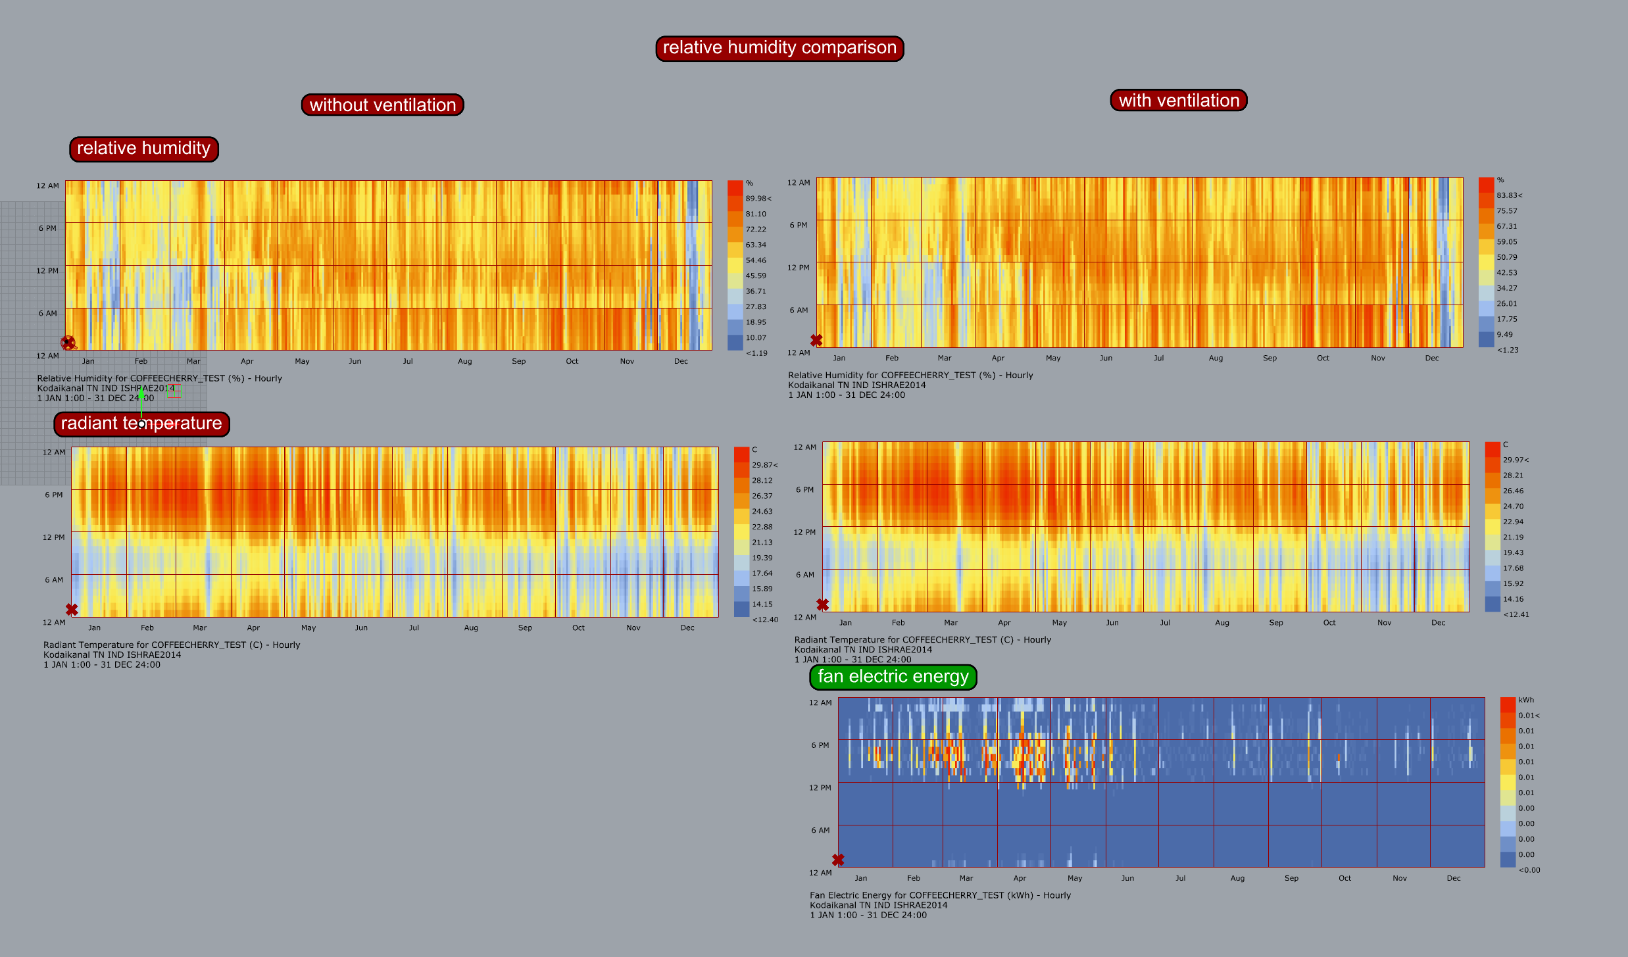Select the red X marker below the without-ventilation humidity chart
The height and width of the screenshot is (957, 1628).
[68, 342]
